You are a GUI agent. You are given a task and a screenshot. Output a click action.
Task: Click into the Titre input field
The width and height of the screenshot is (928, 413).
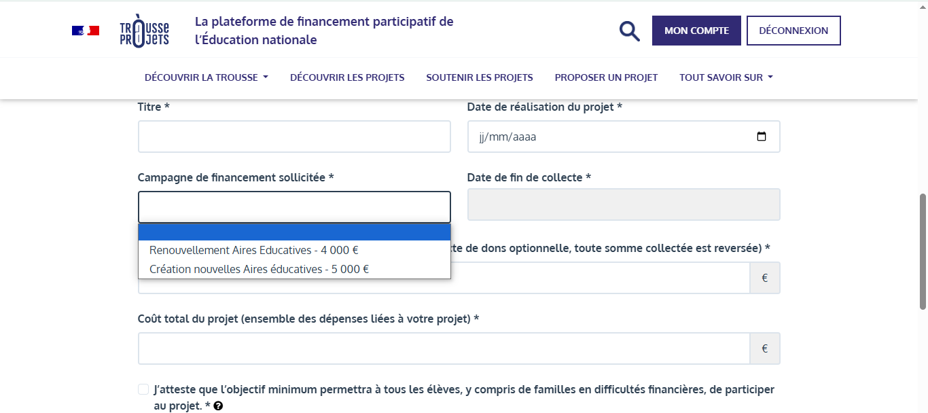294,137
